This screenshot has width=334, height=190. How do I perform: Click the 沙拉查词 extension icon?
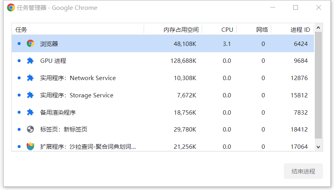tap(30, 146)
